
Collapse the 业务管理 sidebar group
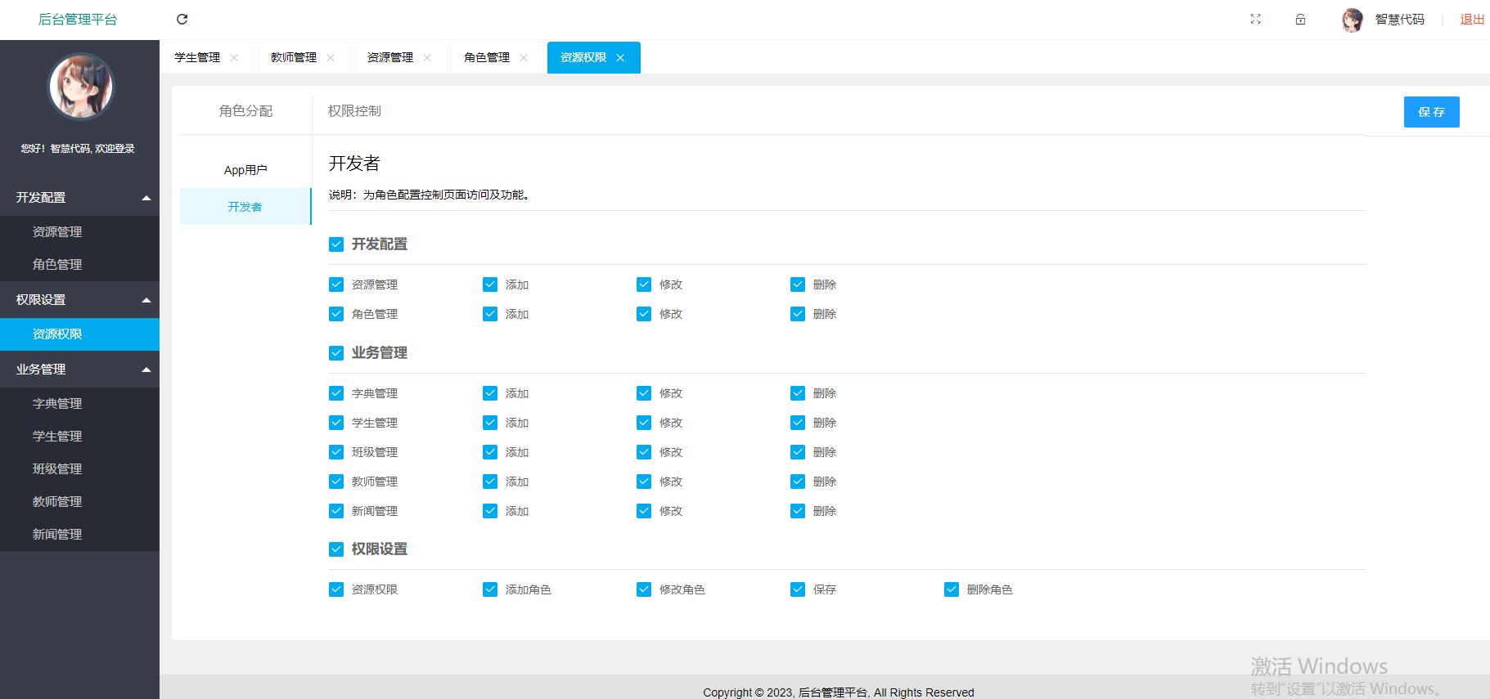[x=146, y=370]
